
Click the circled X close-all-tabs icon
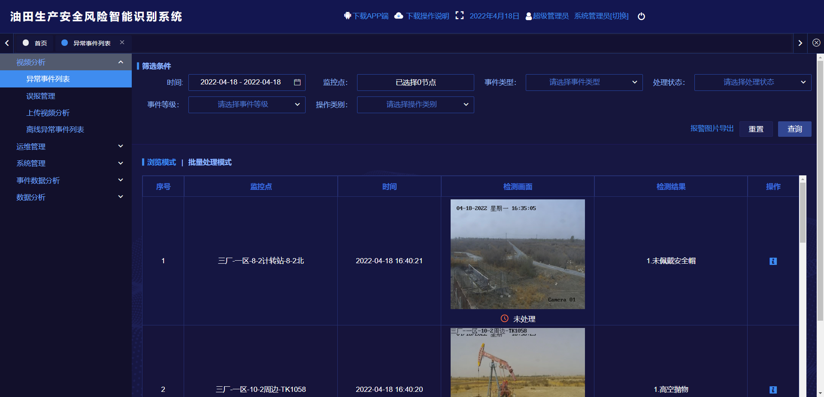point(816,43)
